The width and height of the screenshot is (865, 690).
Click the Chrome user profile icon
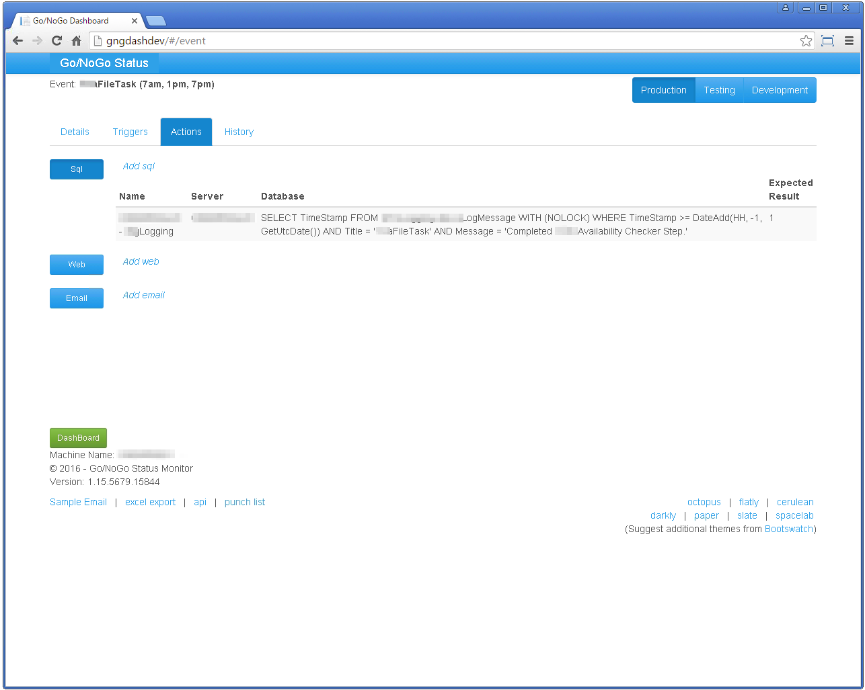785,7
